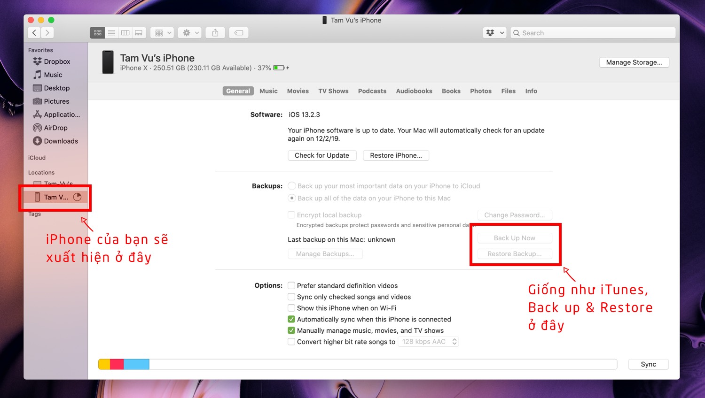Switch to the Info tab
This screenshot has width=705, height=398.
531,91
